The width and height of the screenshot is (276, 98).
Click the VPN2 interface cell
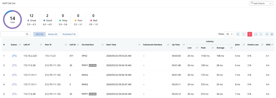(85, 56)
